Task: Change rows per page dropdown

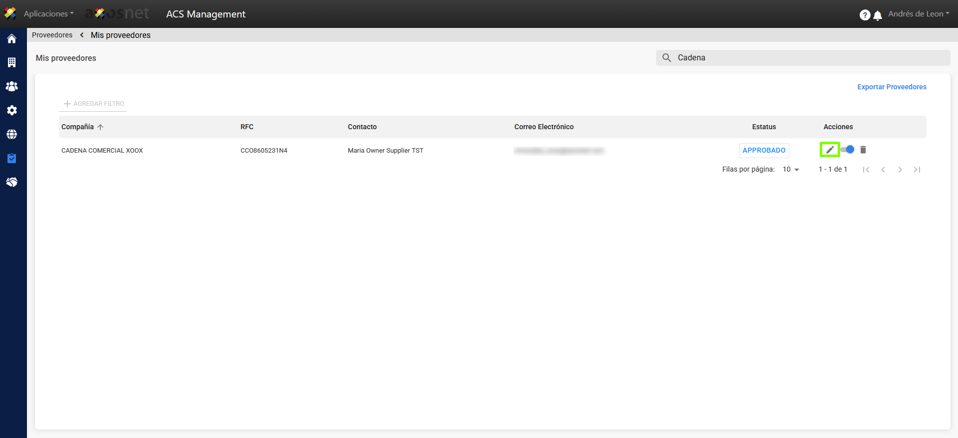Action: point(791,170)
